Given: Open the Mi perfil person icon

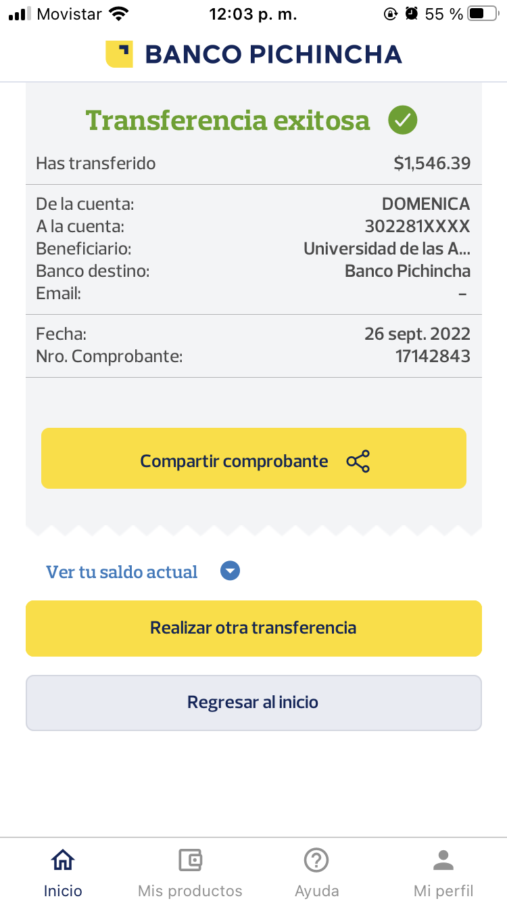Looking at the screenshot, I should [443, 860].
